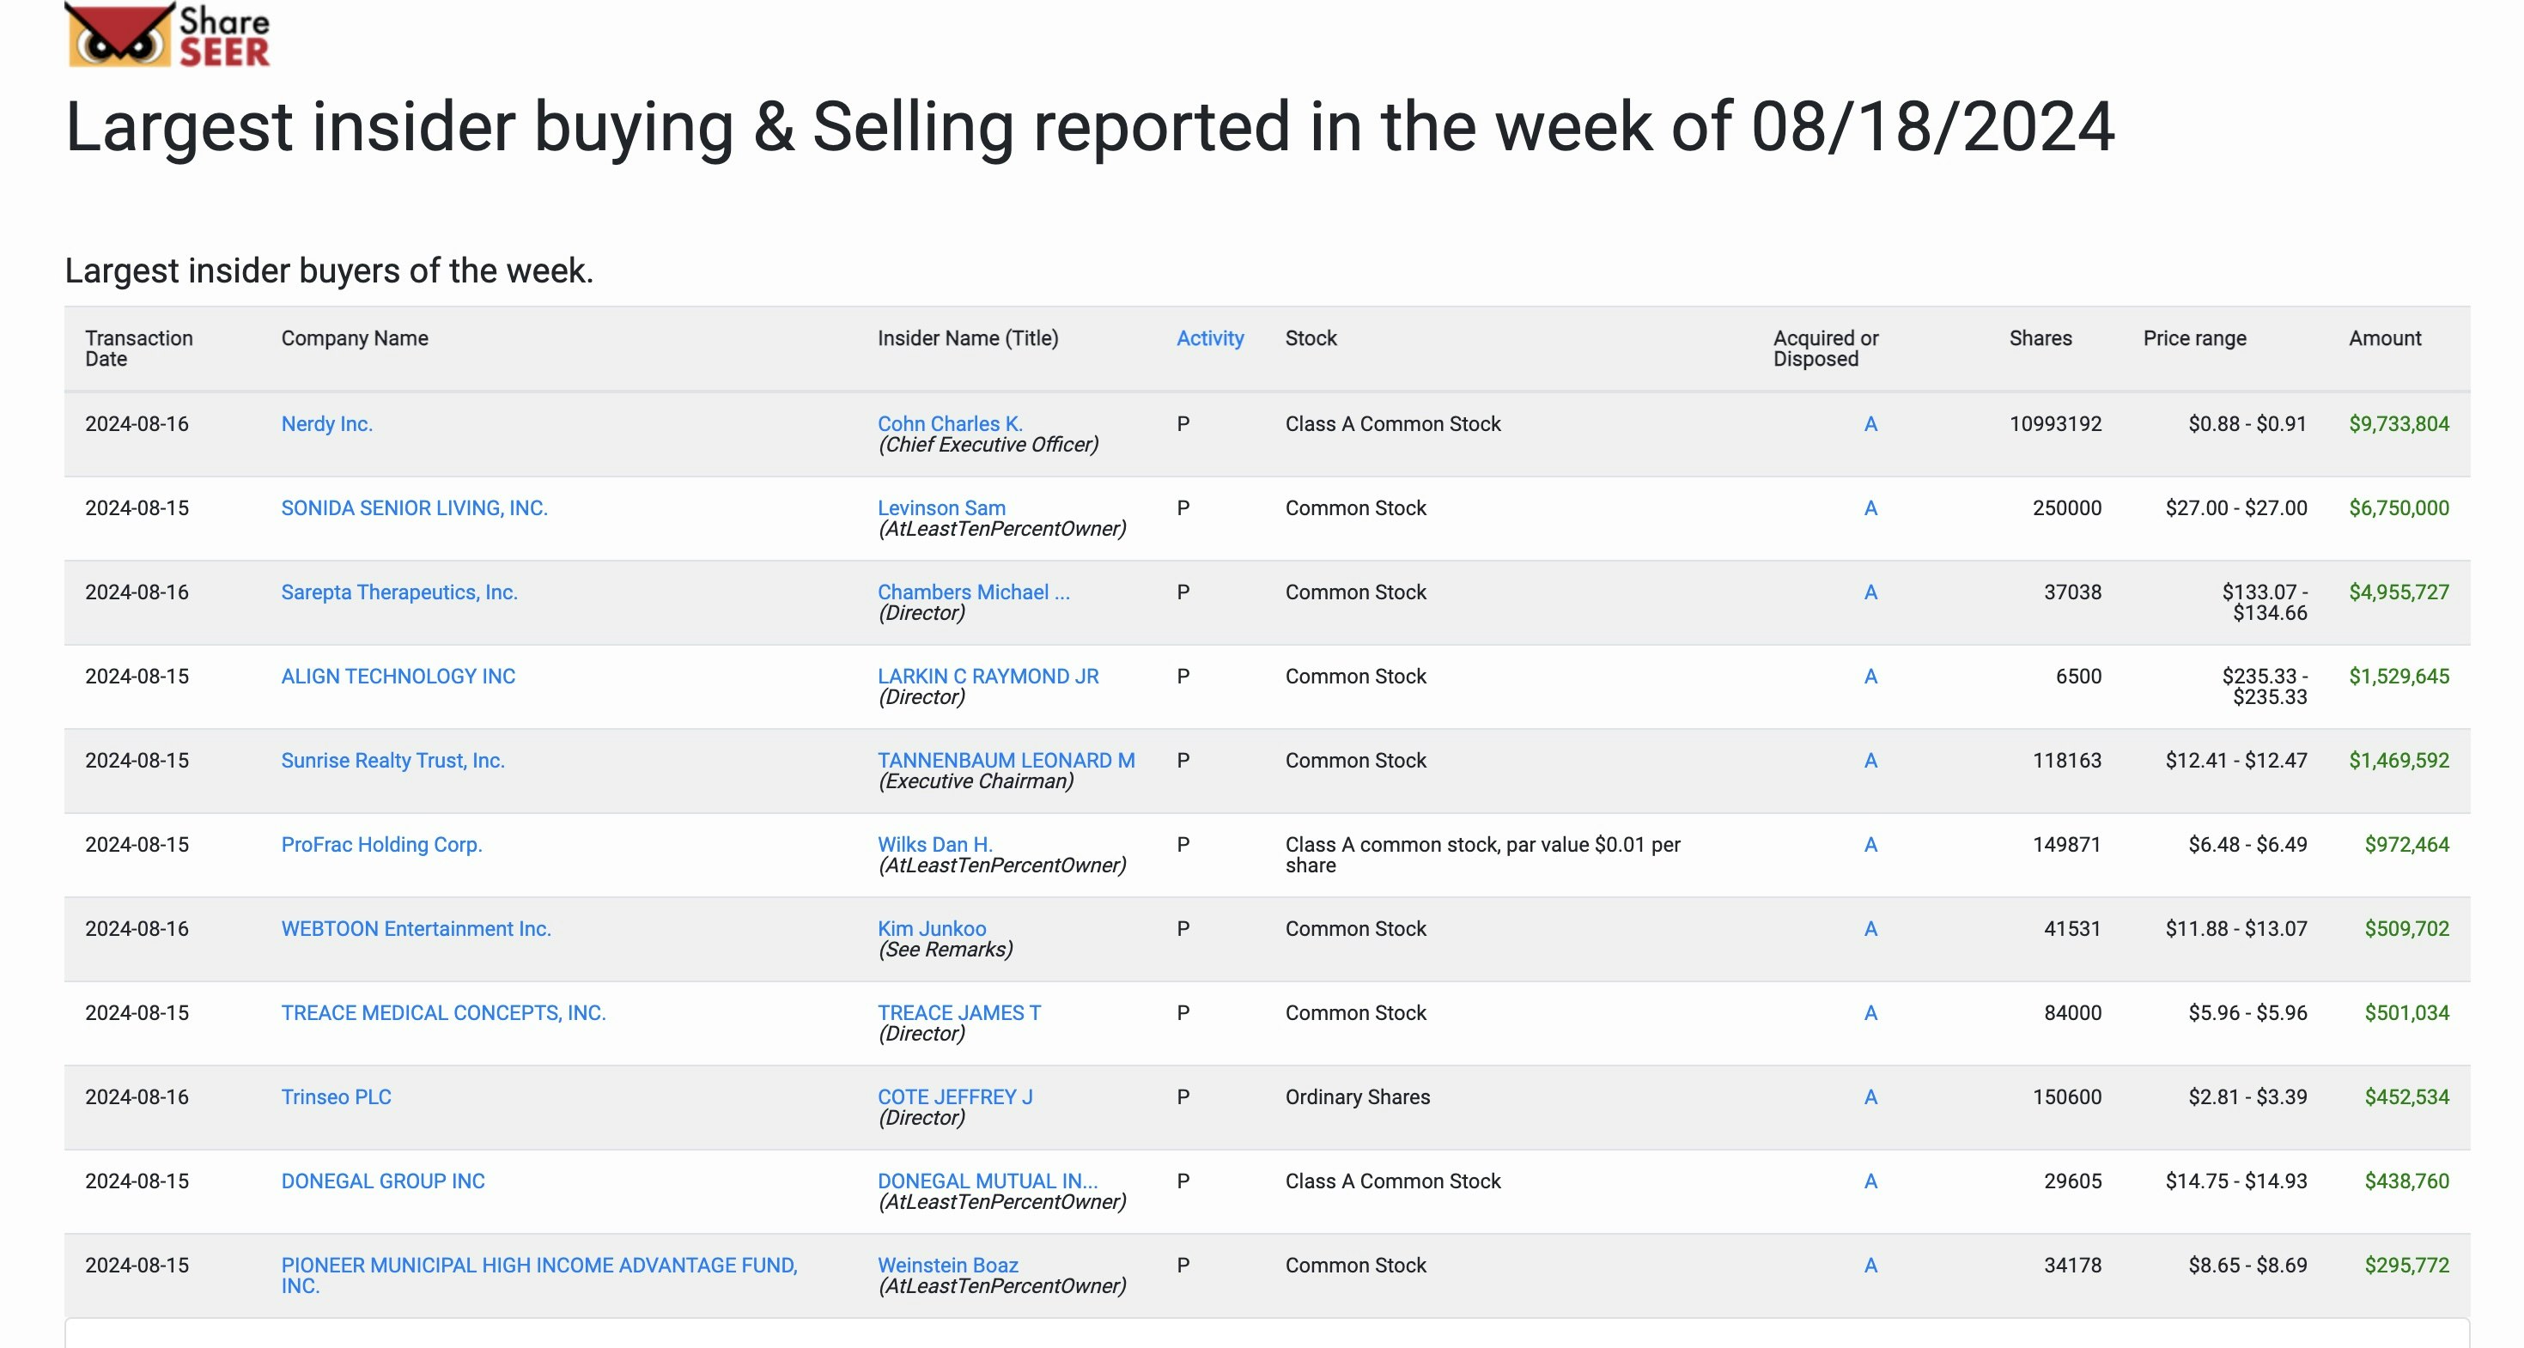Screen dimensions: 2524x1348
Task: Select the $501,034 amount cell
Action: coord(2406,1013)
